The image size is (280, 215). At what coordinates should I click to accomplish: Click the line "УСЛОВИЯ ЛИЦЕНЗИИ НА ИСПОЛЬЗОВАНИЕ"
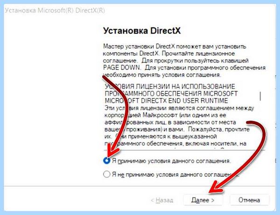click(x=170, y=87)
